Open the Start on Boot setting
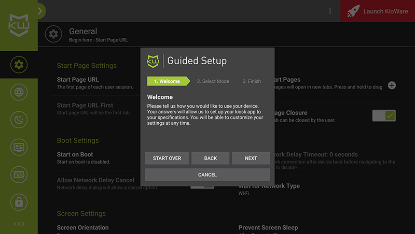This screenshot has width=415, height=234. tap(84, 158)
